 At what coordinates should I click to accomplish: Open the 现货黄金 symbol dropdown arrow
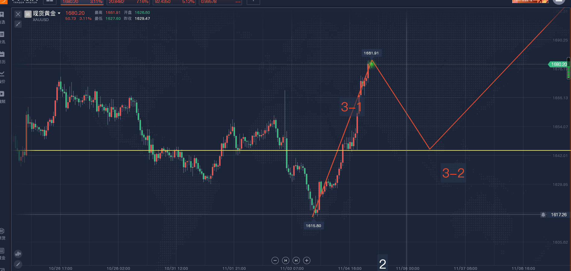pos(59,13)
